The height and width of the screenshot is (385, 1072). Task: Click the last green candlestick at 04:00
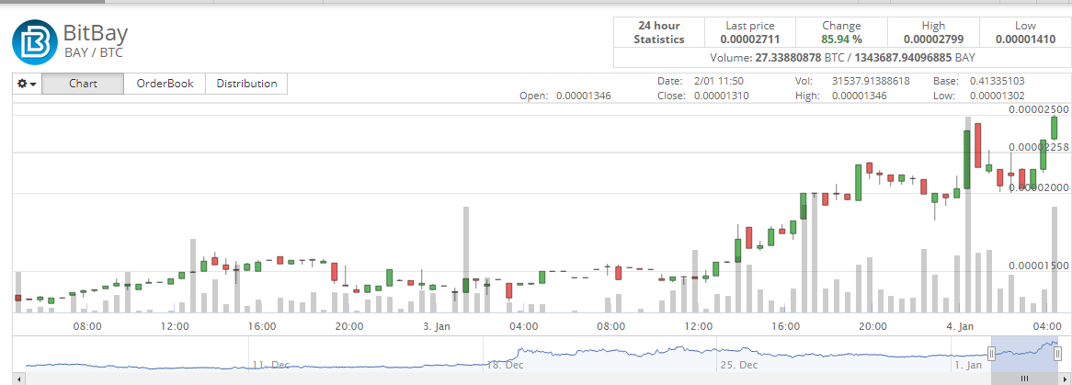click(x=1055, y=129)
